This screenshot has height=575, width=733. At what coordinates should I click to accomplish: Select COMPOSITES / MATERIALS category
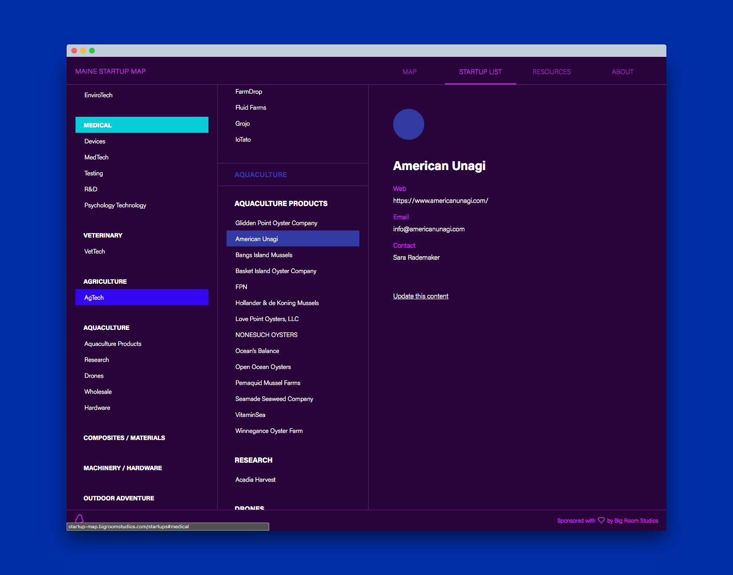[124, 438]
